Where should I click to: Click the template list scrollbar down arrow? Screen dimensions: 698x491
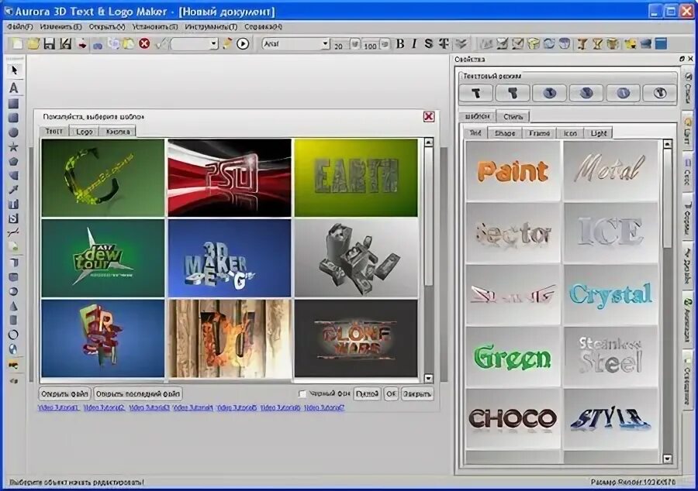(429, 378)
